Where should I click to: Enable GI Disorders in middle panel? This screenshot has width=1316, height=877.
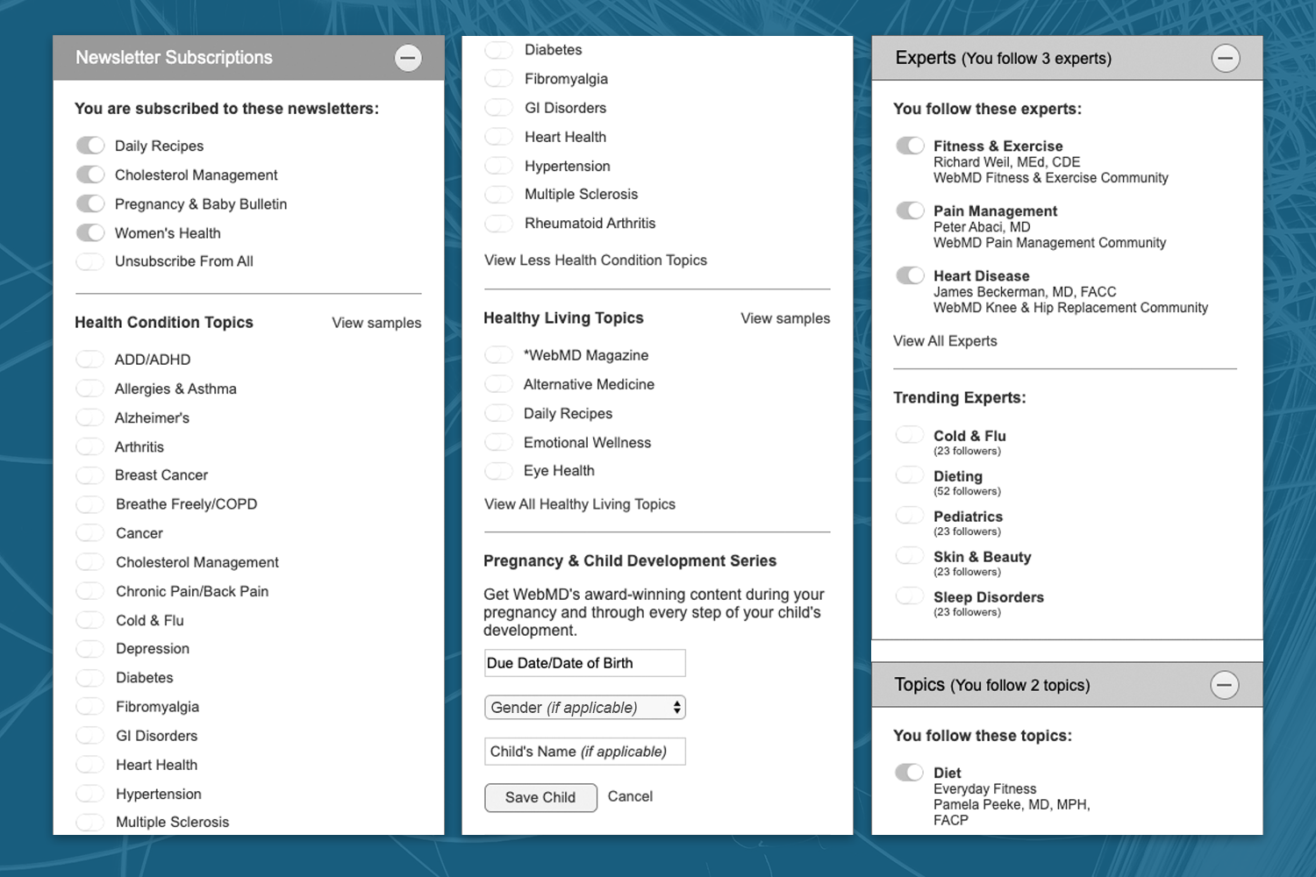point(499,108)
